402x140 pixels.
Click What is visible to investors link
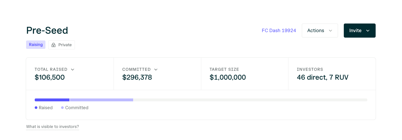click(52, 127)
